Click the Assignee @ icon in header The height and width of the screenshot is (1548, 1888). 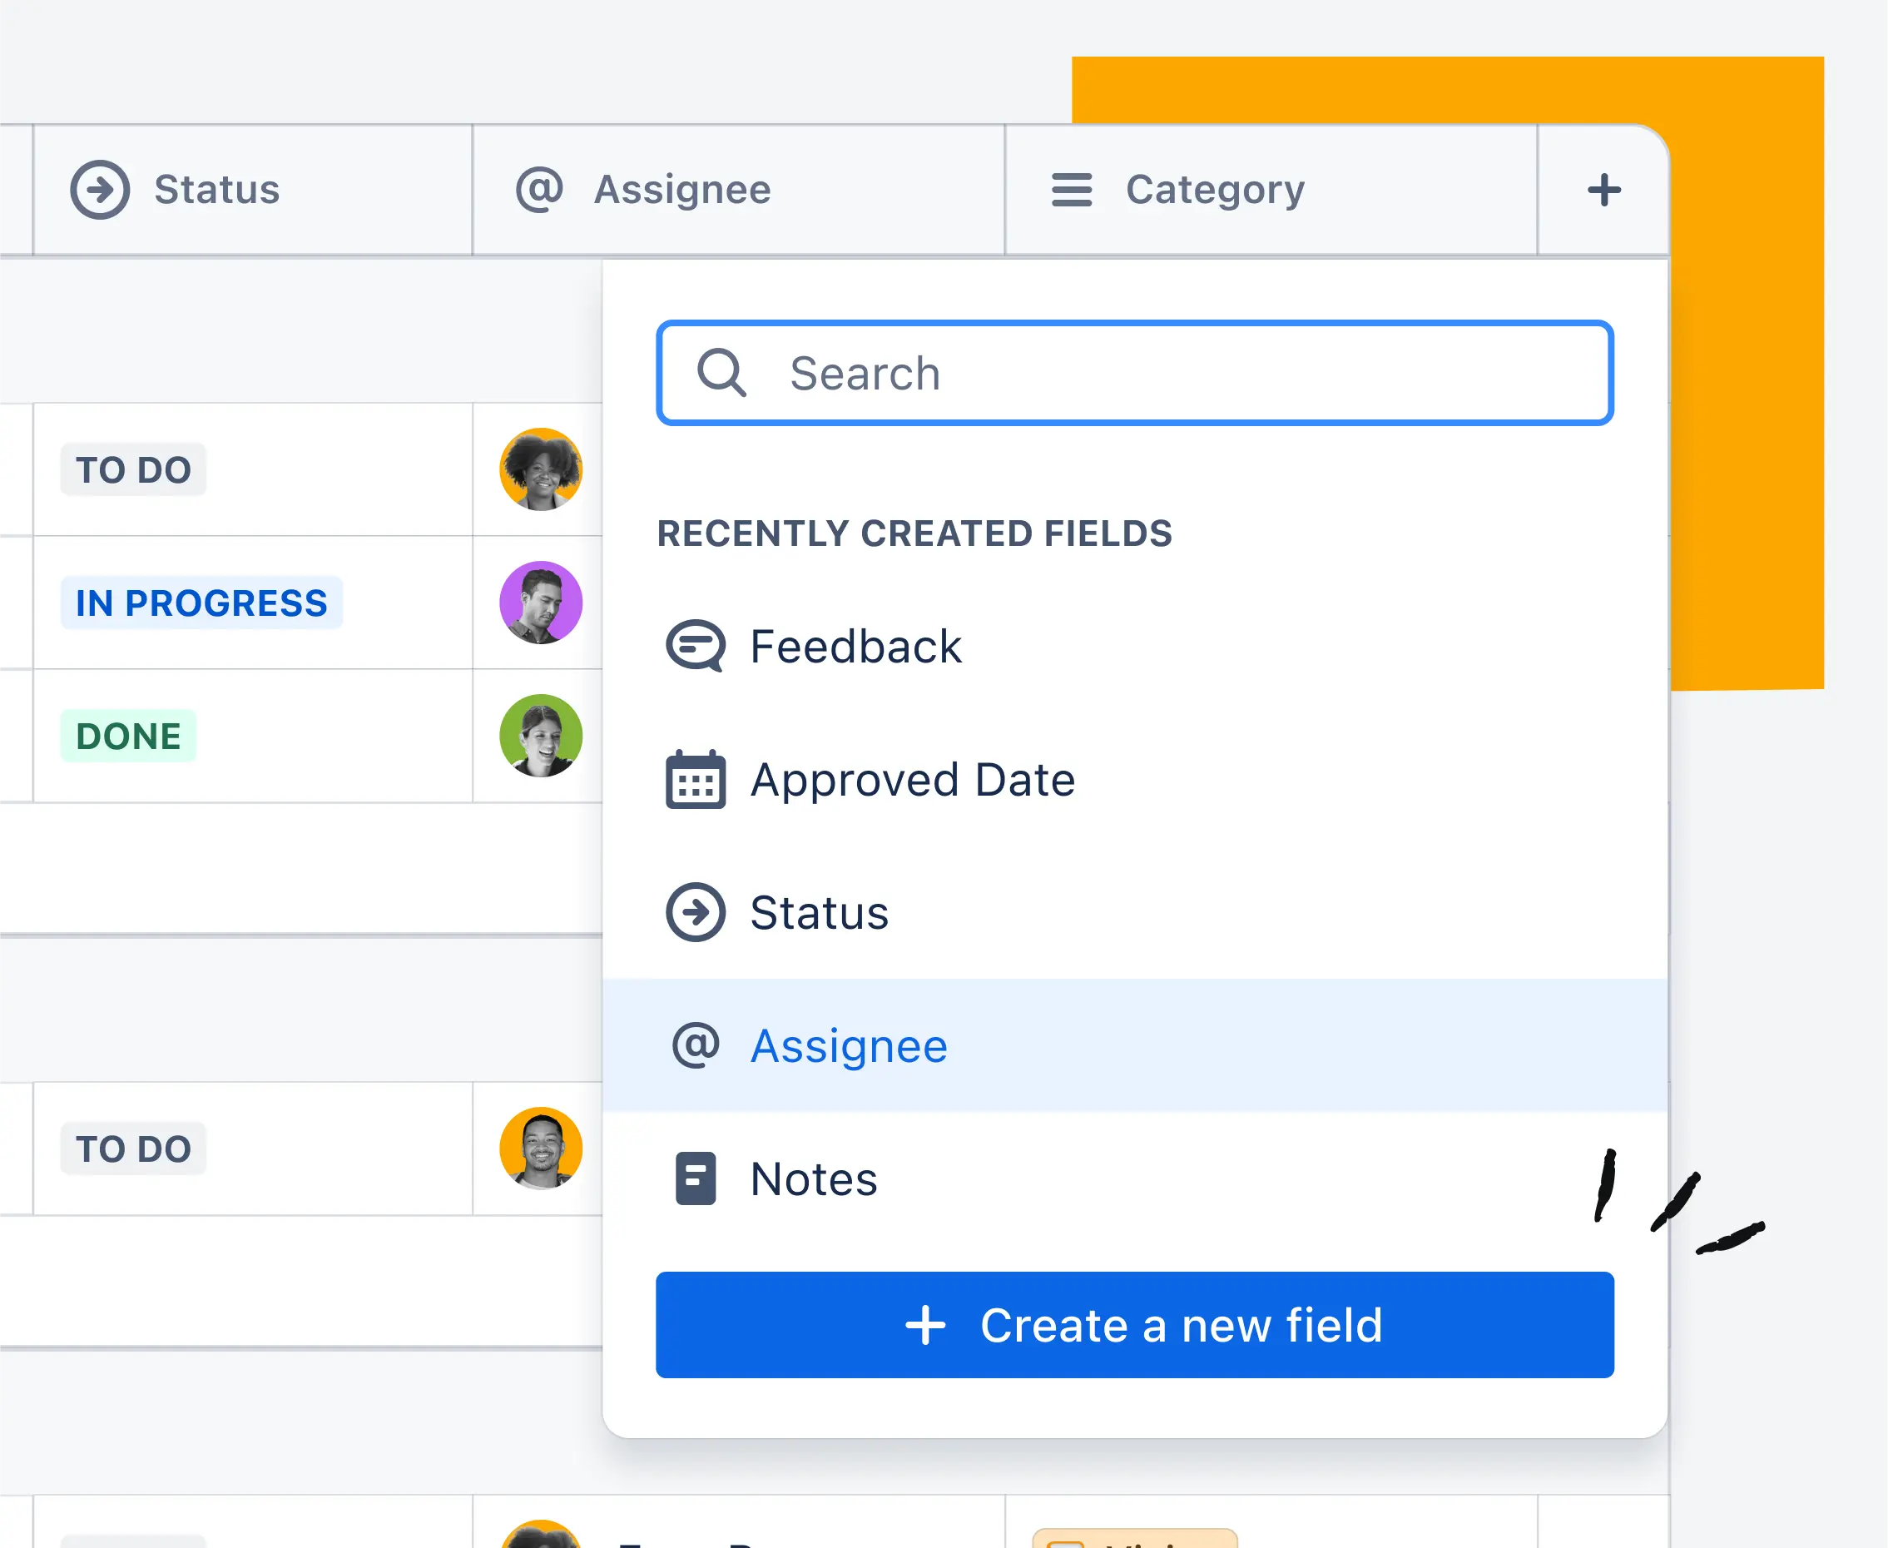539,190
